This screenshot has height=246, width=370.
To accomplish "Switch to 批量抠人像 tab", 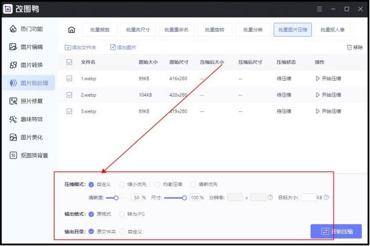I will click(x=332, y=30).
